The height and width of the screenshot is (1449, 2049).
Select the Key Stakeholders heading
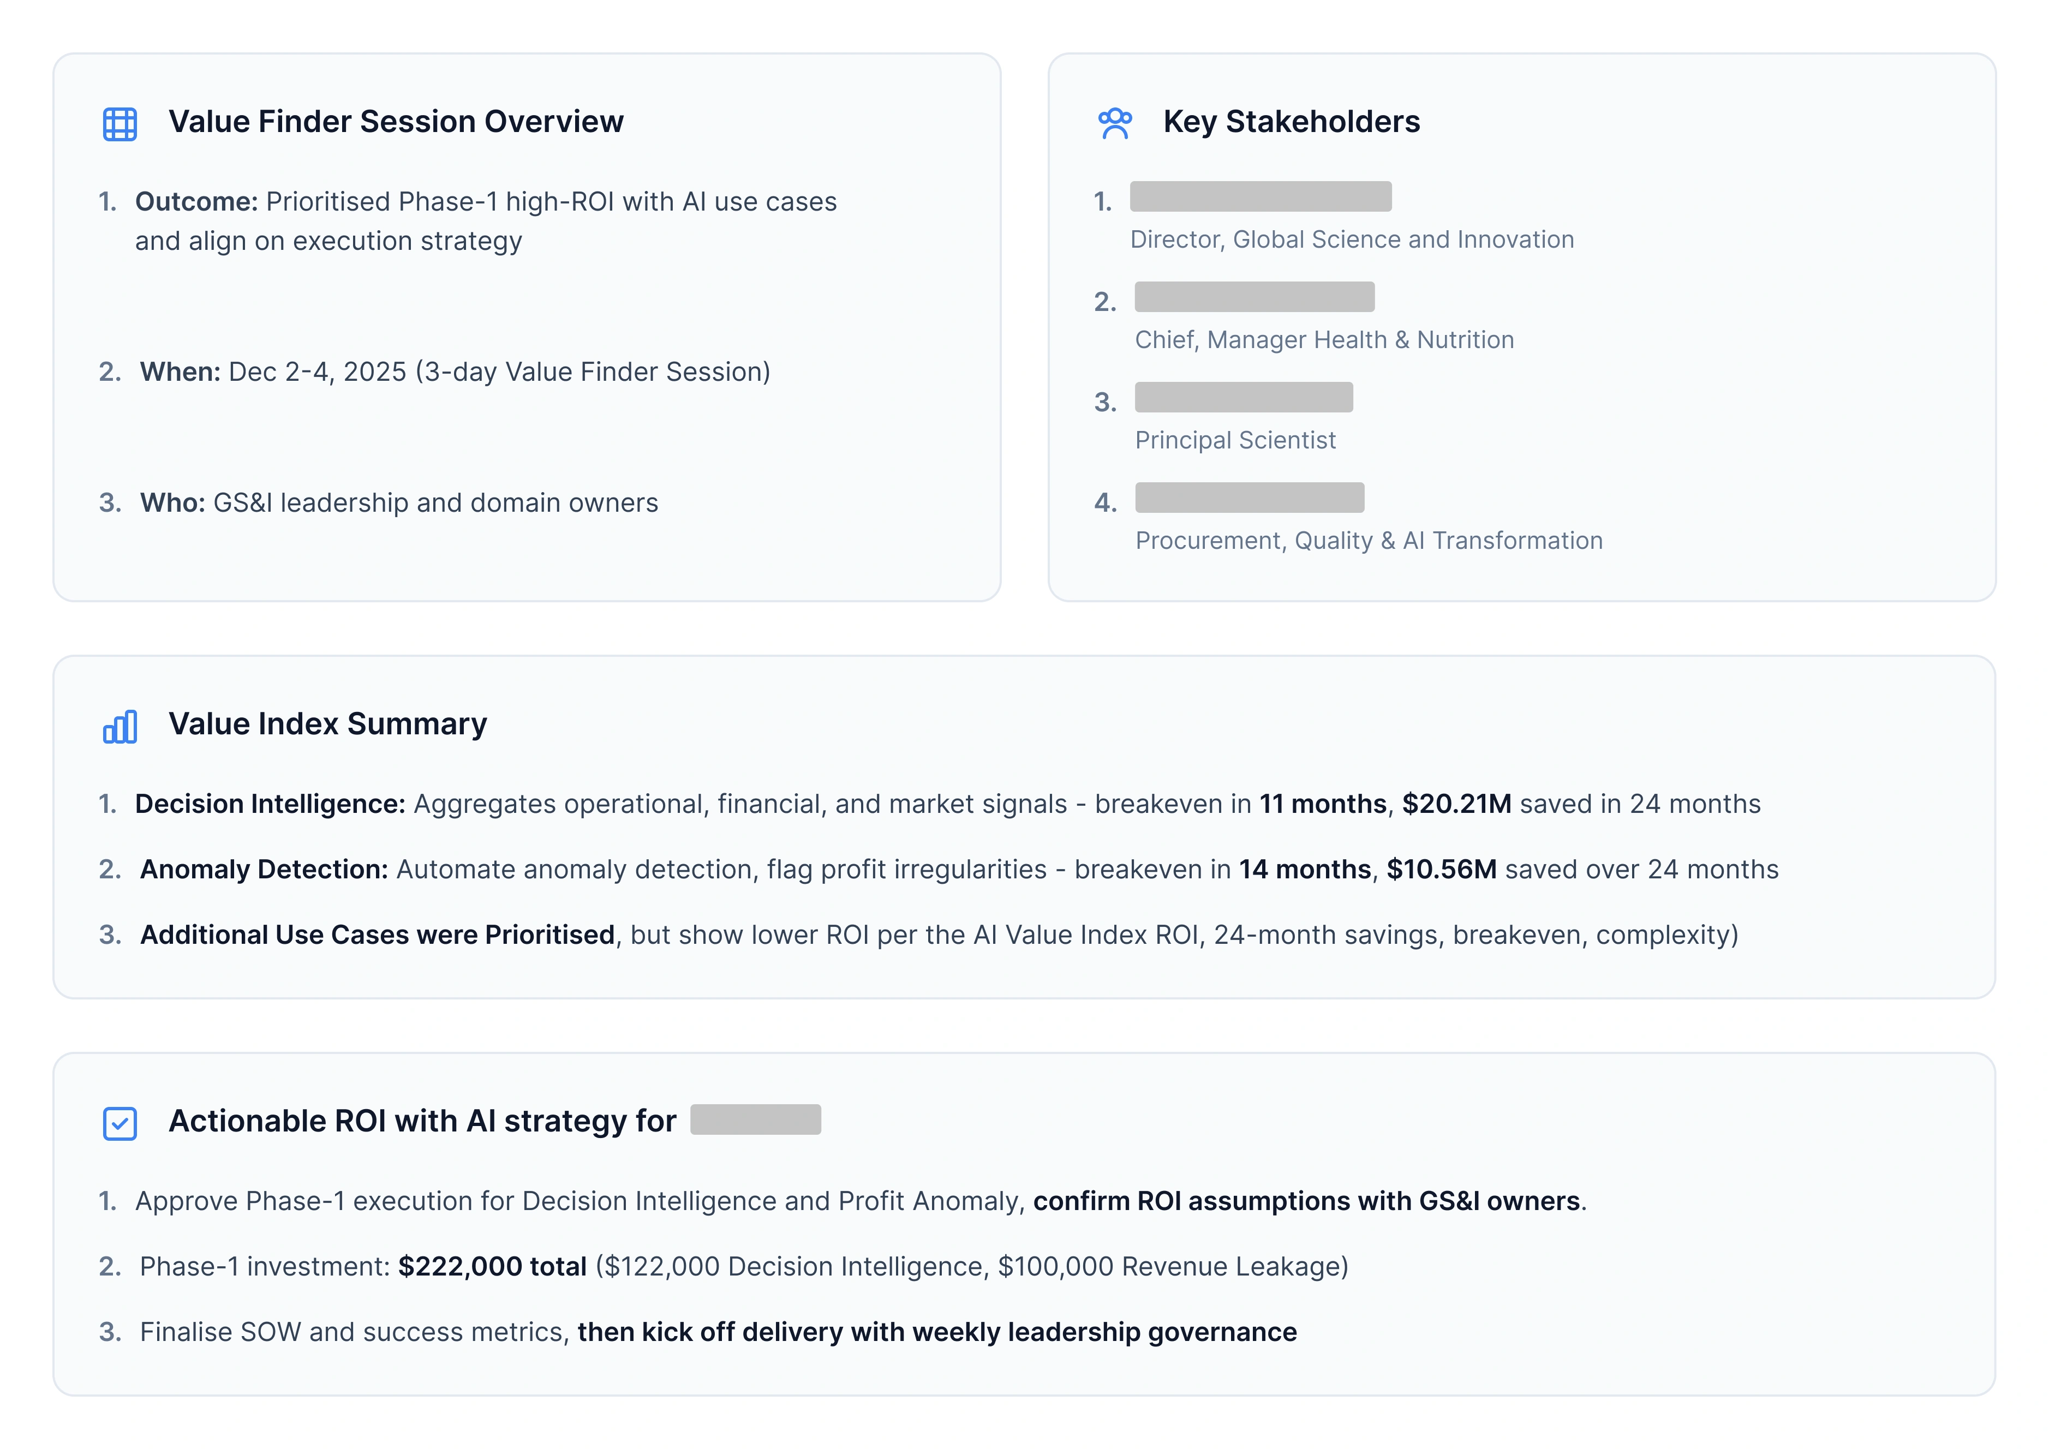click(x=1291, y=121)
